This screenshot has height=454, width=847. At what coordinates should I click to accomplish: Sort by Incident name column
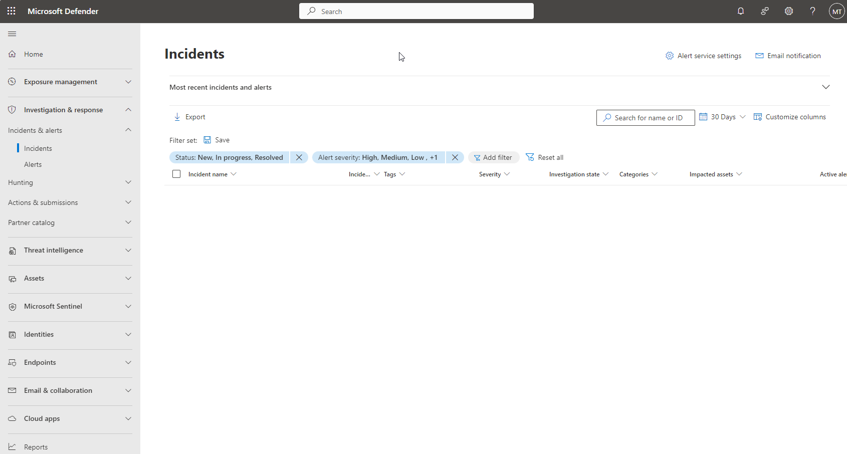(x=213, y=174)
